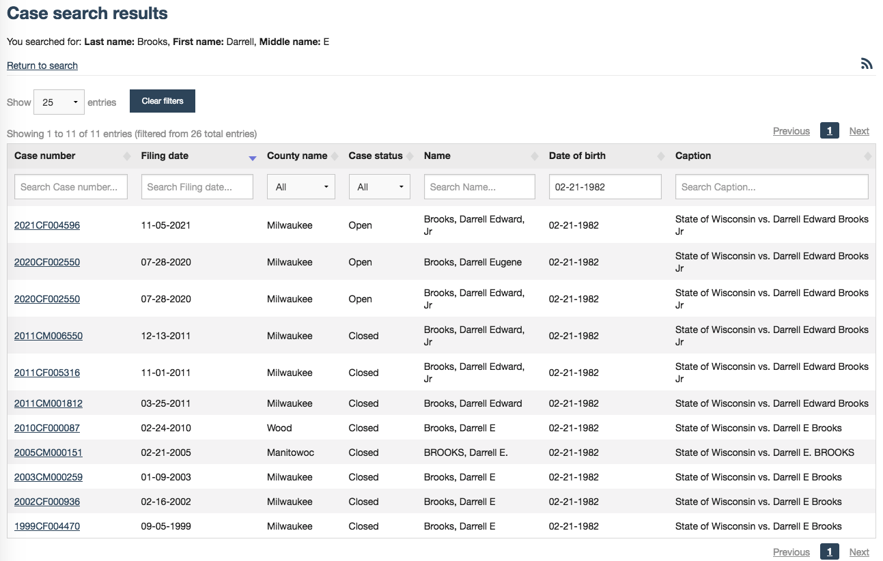The image size is (883, 561).
Task: Click the Clear filters button
Action: (x=163, y=101)
